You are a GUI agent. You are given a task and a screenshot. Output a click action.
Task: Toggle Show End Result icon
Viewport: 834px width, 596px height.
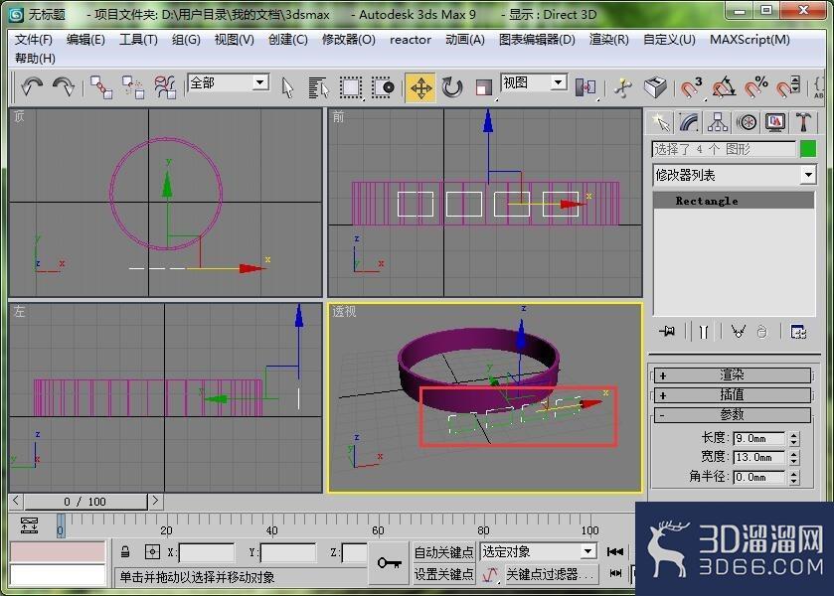click(x=703, y=332)
